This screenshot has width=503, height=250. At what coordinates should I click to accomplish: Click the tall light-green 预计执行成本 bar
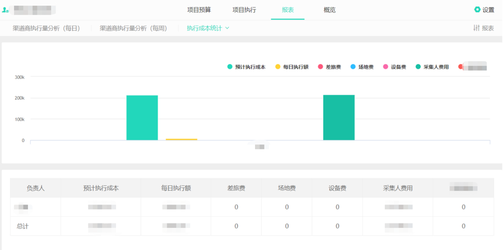coord(142,118)
